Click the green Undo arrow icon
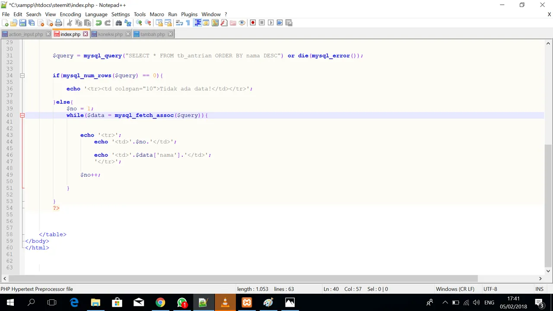Screen dimensions: 553x311 pyautogui.click(x=99, y=22)
